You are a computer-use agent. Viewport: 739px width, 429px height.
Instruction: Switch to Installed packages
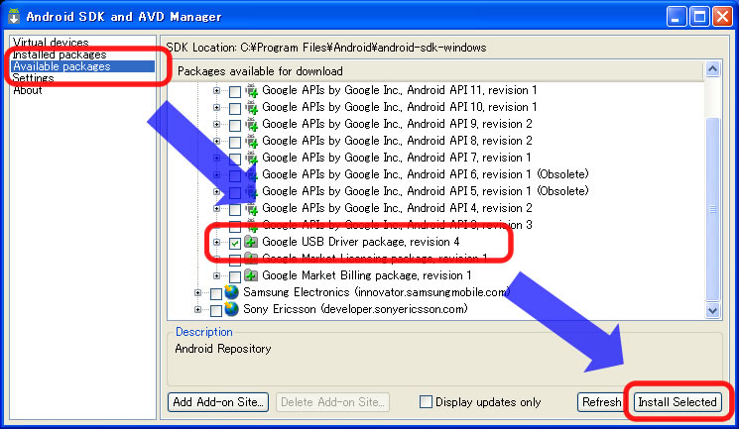pos(60,54)
